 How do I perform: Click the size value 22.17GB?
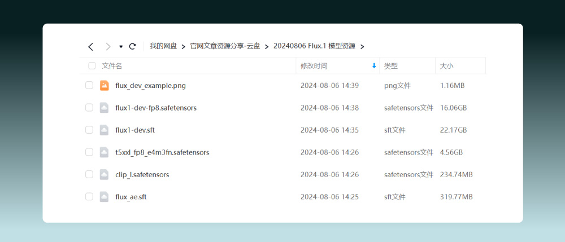[x=453, y=130]
